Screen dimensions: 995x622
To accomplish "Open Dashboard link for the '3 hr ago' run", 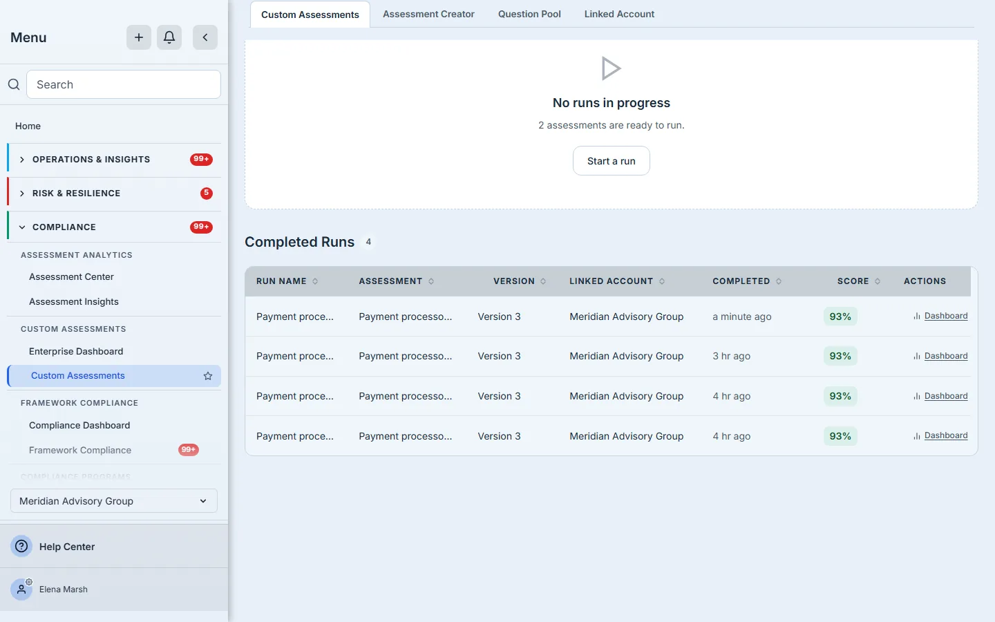I will coord(946,356).
